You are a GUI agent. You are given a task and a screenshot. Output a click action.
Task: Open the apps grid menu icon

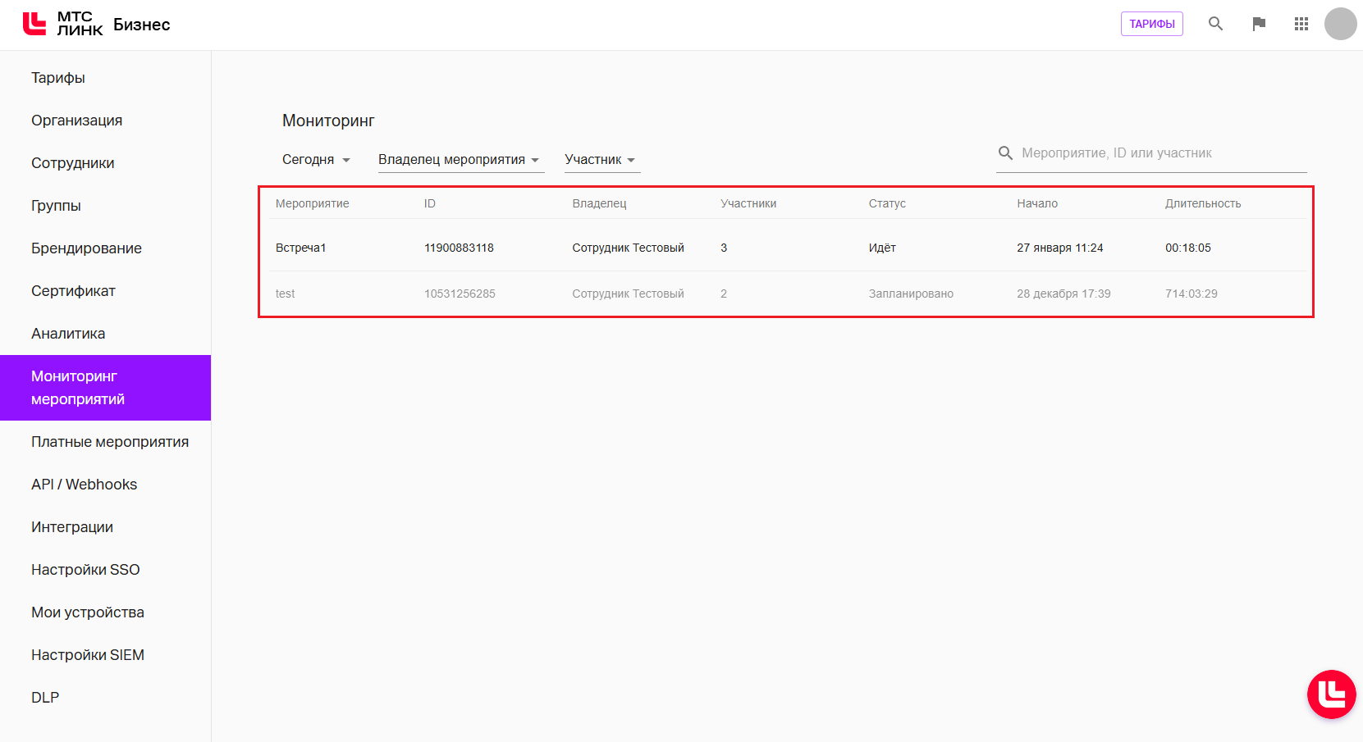coord(1301,24)
